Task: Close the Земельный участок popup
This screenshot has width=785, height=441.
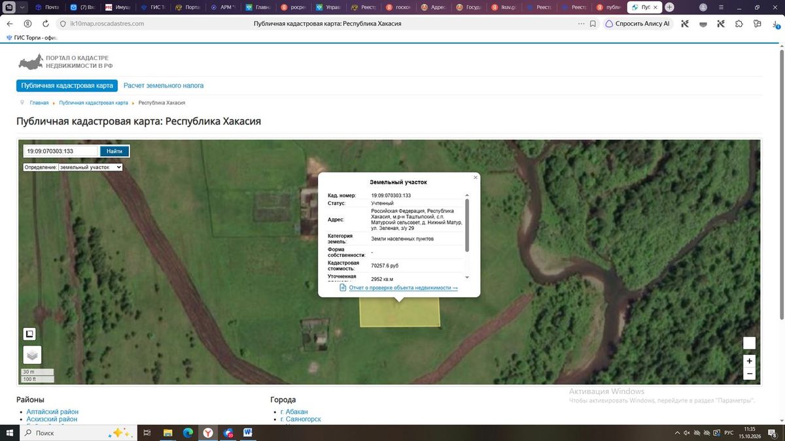Action: (x=476, y=177)
